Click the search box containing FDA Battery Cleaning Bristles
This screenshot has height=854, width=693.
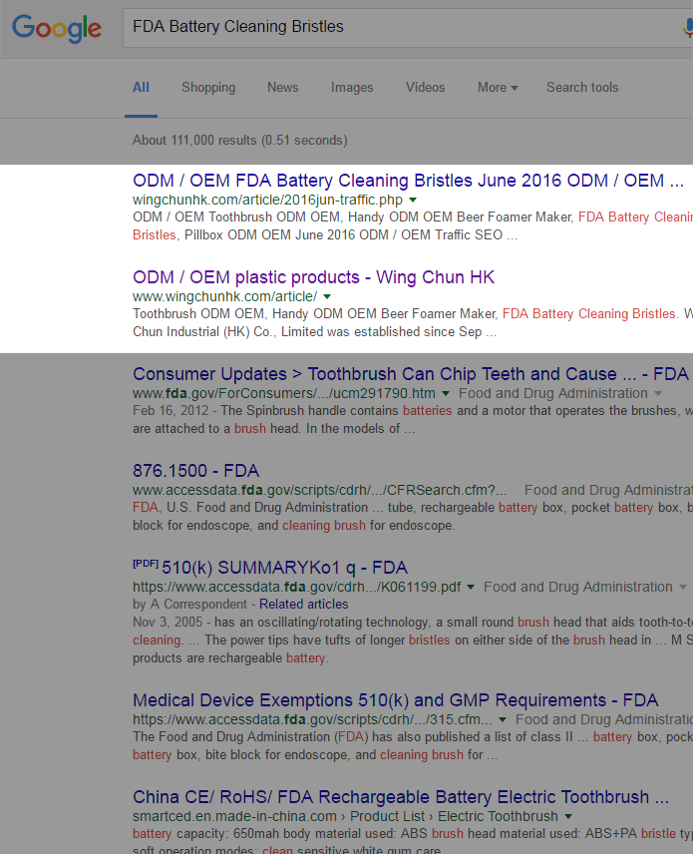408,27
